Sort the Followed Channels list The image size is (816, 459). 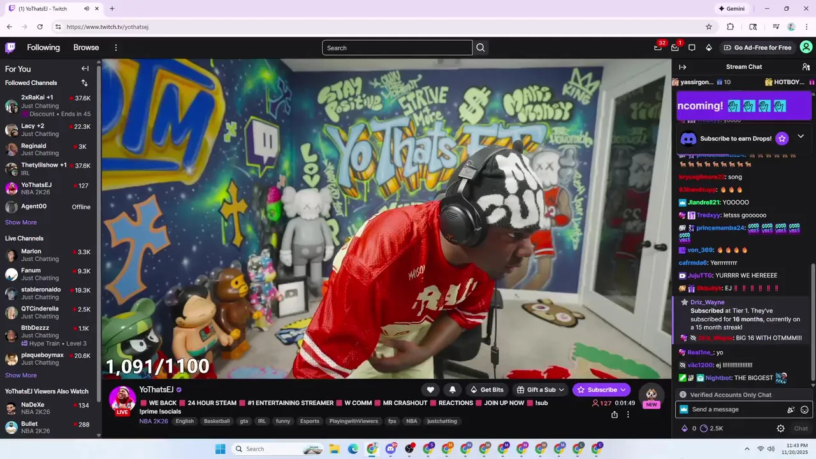click(x=84, y=83)
